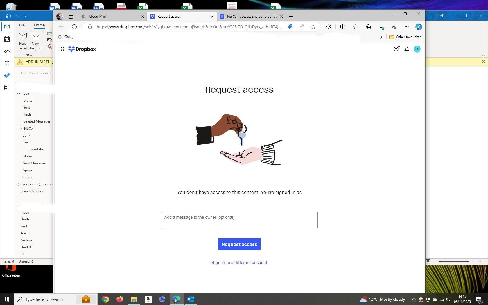The height and width of the screenshot is (305, 488).
Task: Select the Request access browser tab
Action: point(182,17)
